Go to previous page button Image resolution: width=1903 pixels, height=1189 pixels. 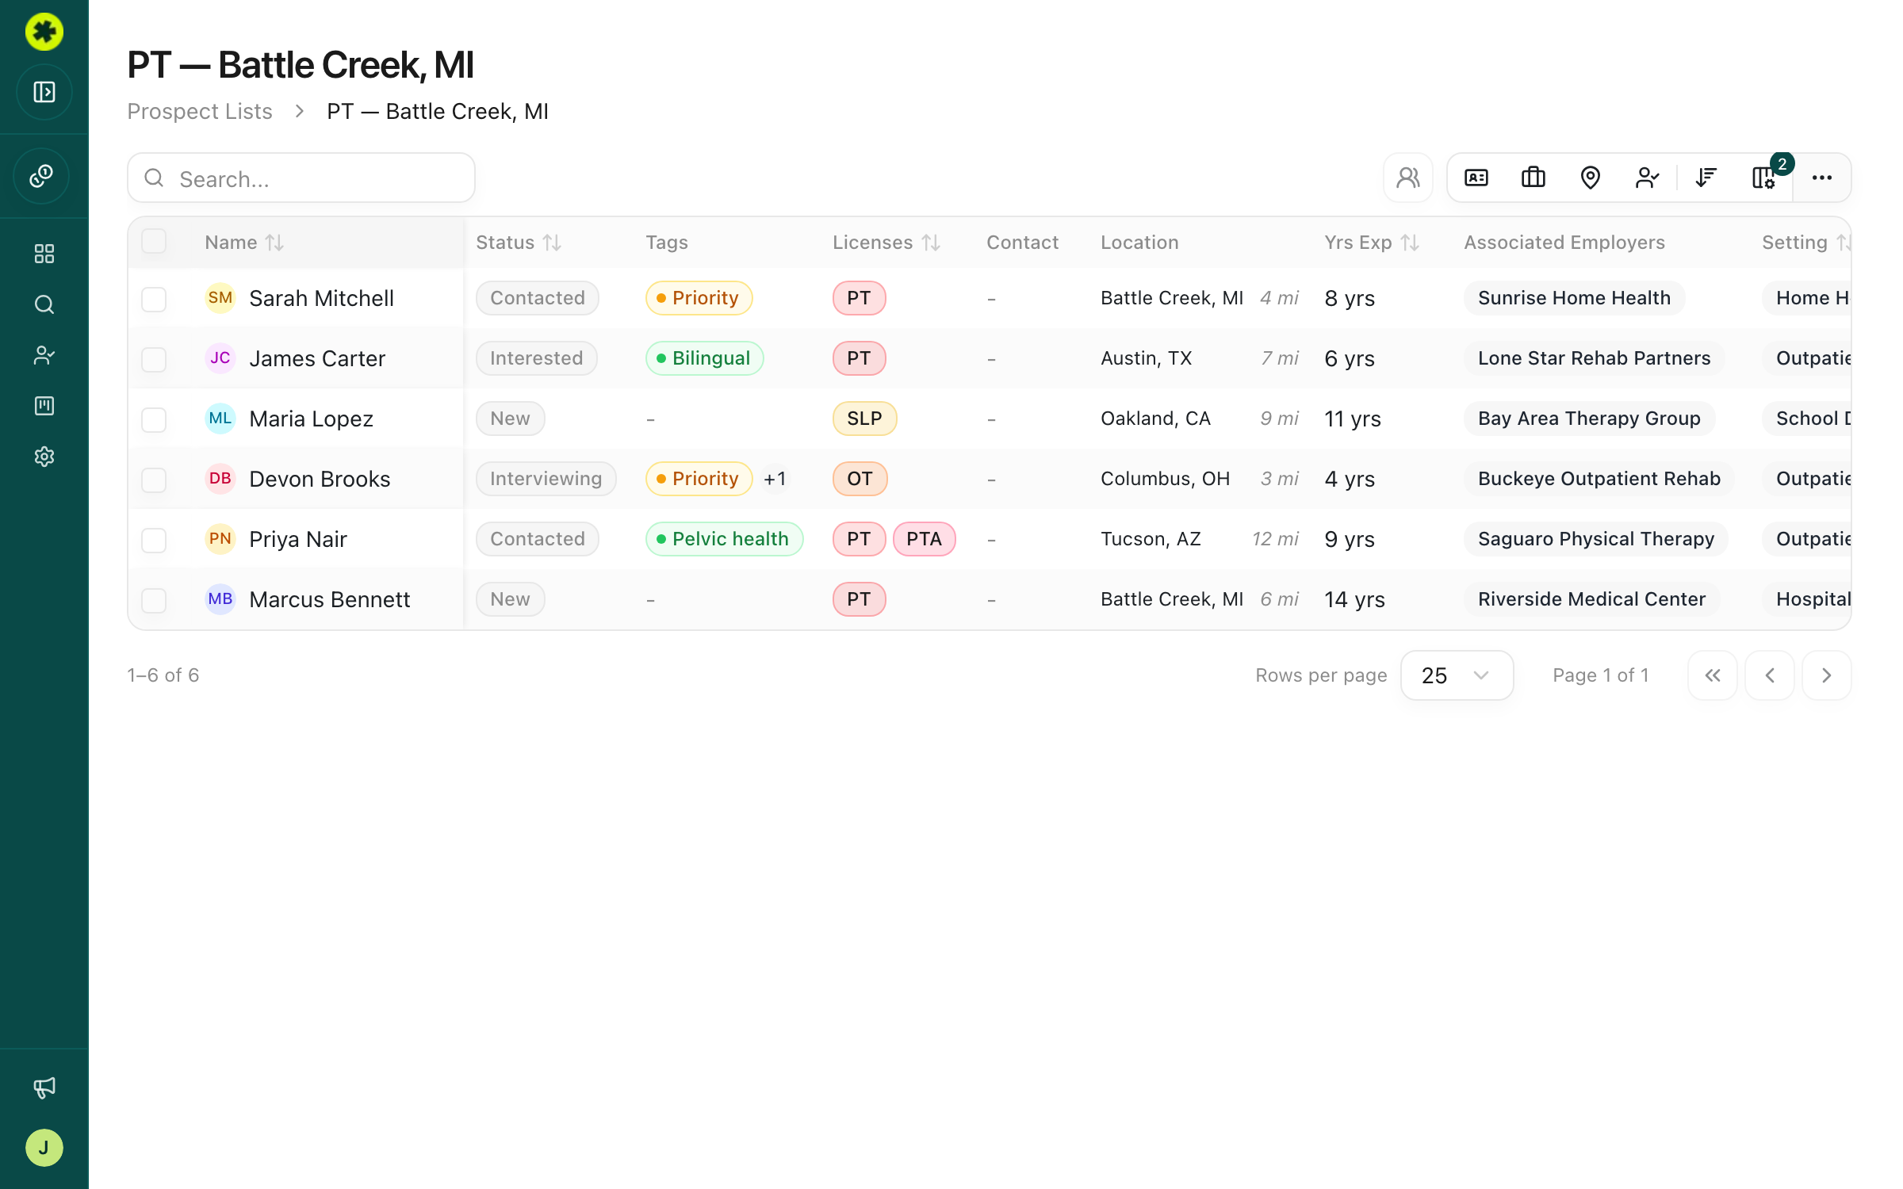coord(1770,675)
